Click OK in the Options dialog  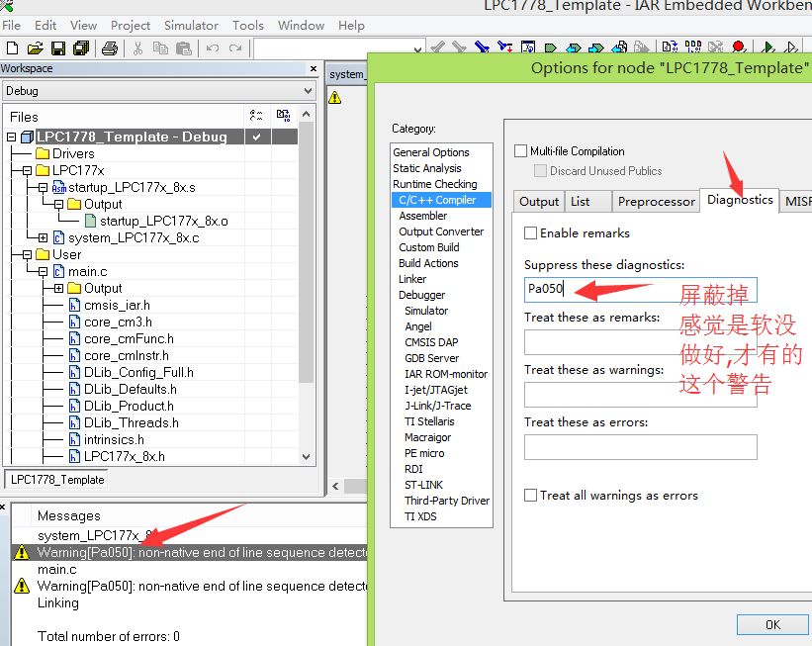772,625
